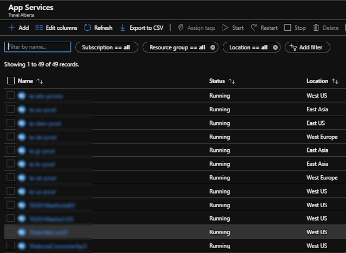Check the first East Asia row checkbox
Screen dimensions: 346x253
[10, 109]
